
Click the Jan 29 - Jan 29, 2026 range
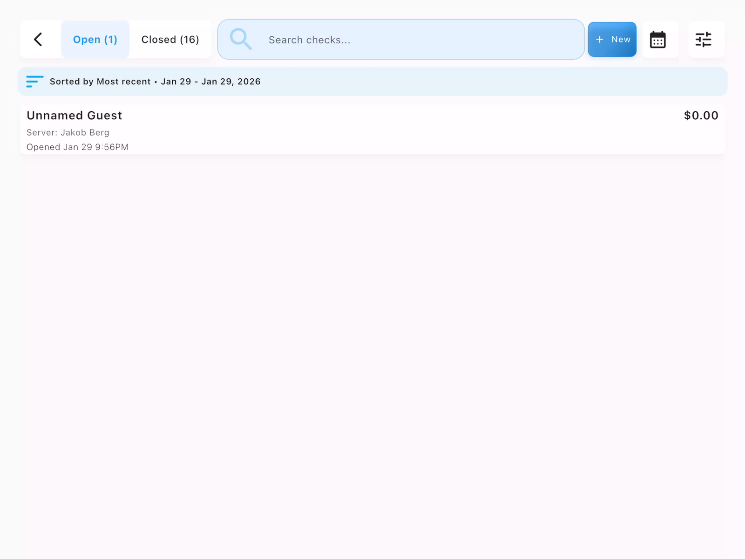coord(210,82)
